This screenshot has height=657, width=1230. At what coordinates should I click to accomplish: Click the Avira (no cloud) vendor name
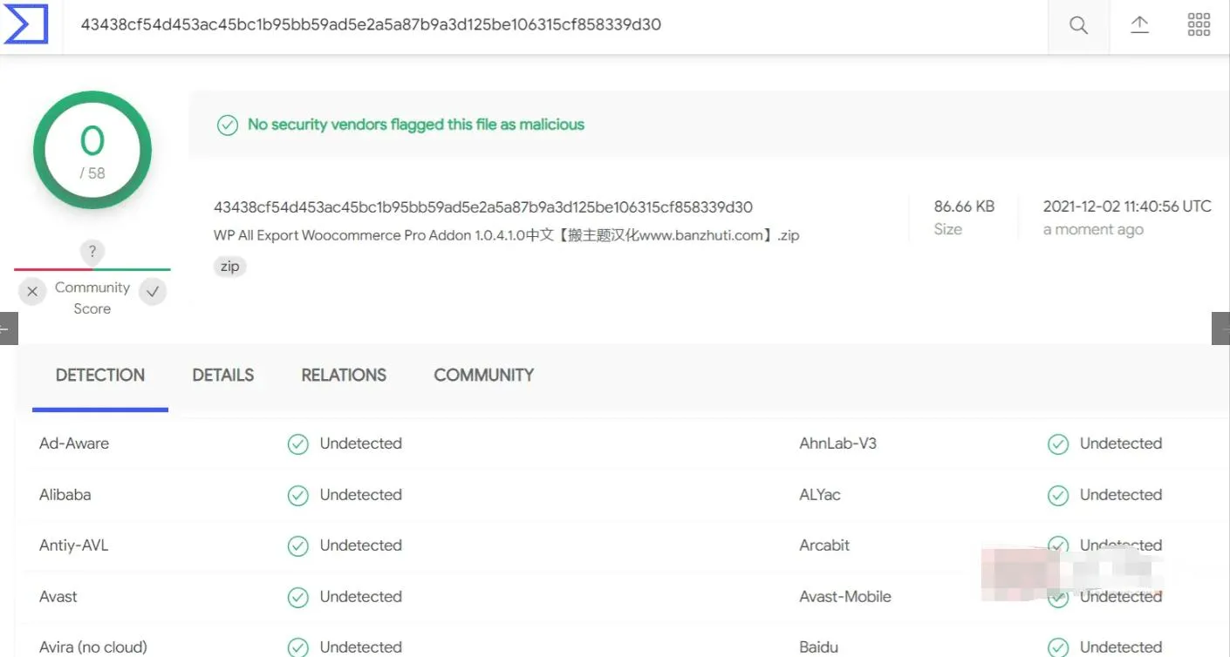[x=93, y=647]
